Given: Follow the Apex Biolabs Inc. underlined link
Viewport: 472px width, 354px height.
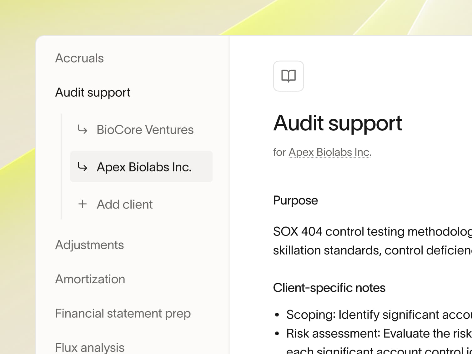Looking at the screenshot, I should click(x=330, y=152).
